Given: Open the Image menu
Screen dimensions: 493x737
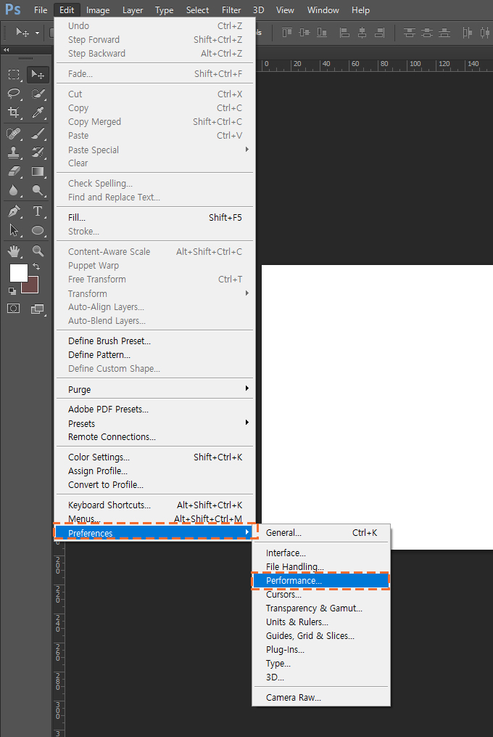Looking at the screenshot, I should pyautogui.click(x=98, y=10).
